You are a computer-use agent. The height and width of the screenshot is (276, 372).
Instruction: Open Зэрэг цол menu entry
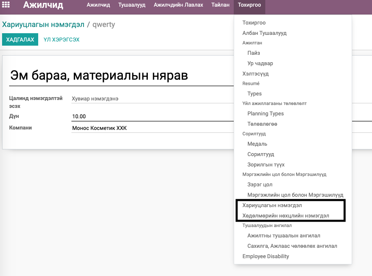click(x=260, y=184)
